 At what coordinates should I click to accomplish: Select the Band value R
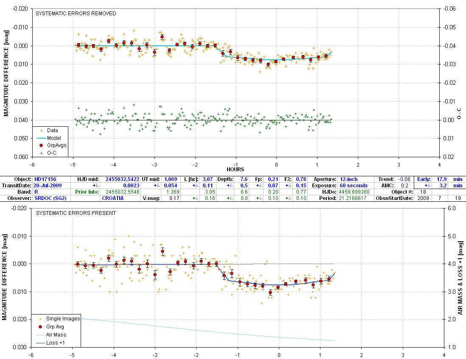(x=36, y=192)
